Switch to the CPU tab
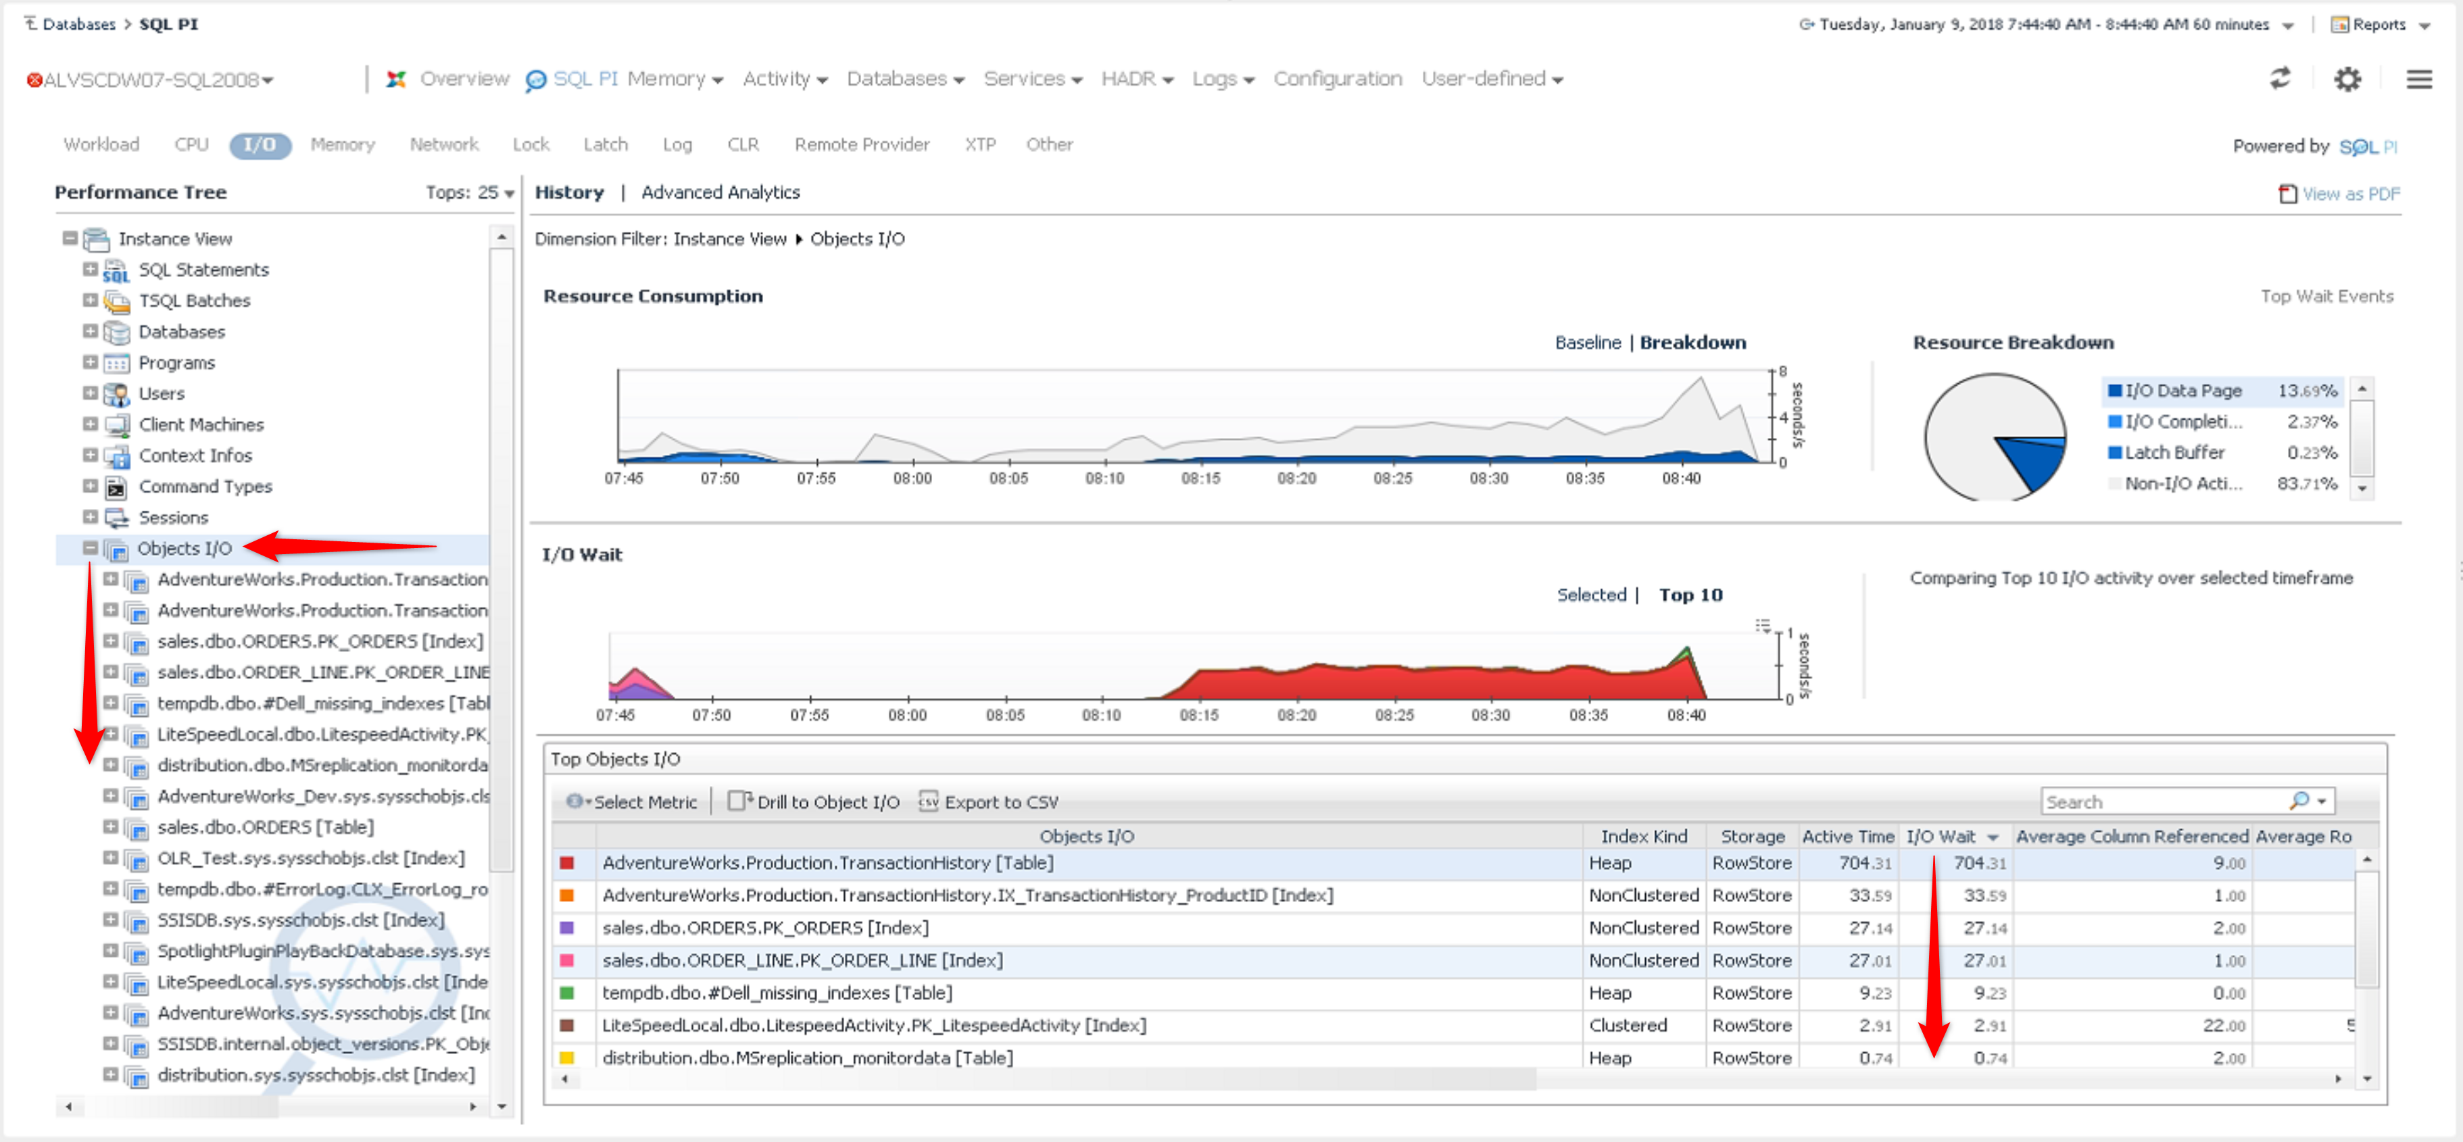The height and width of the screenshot is (1142, 2463). click(x=191, y=145)
